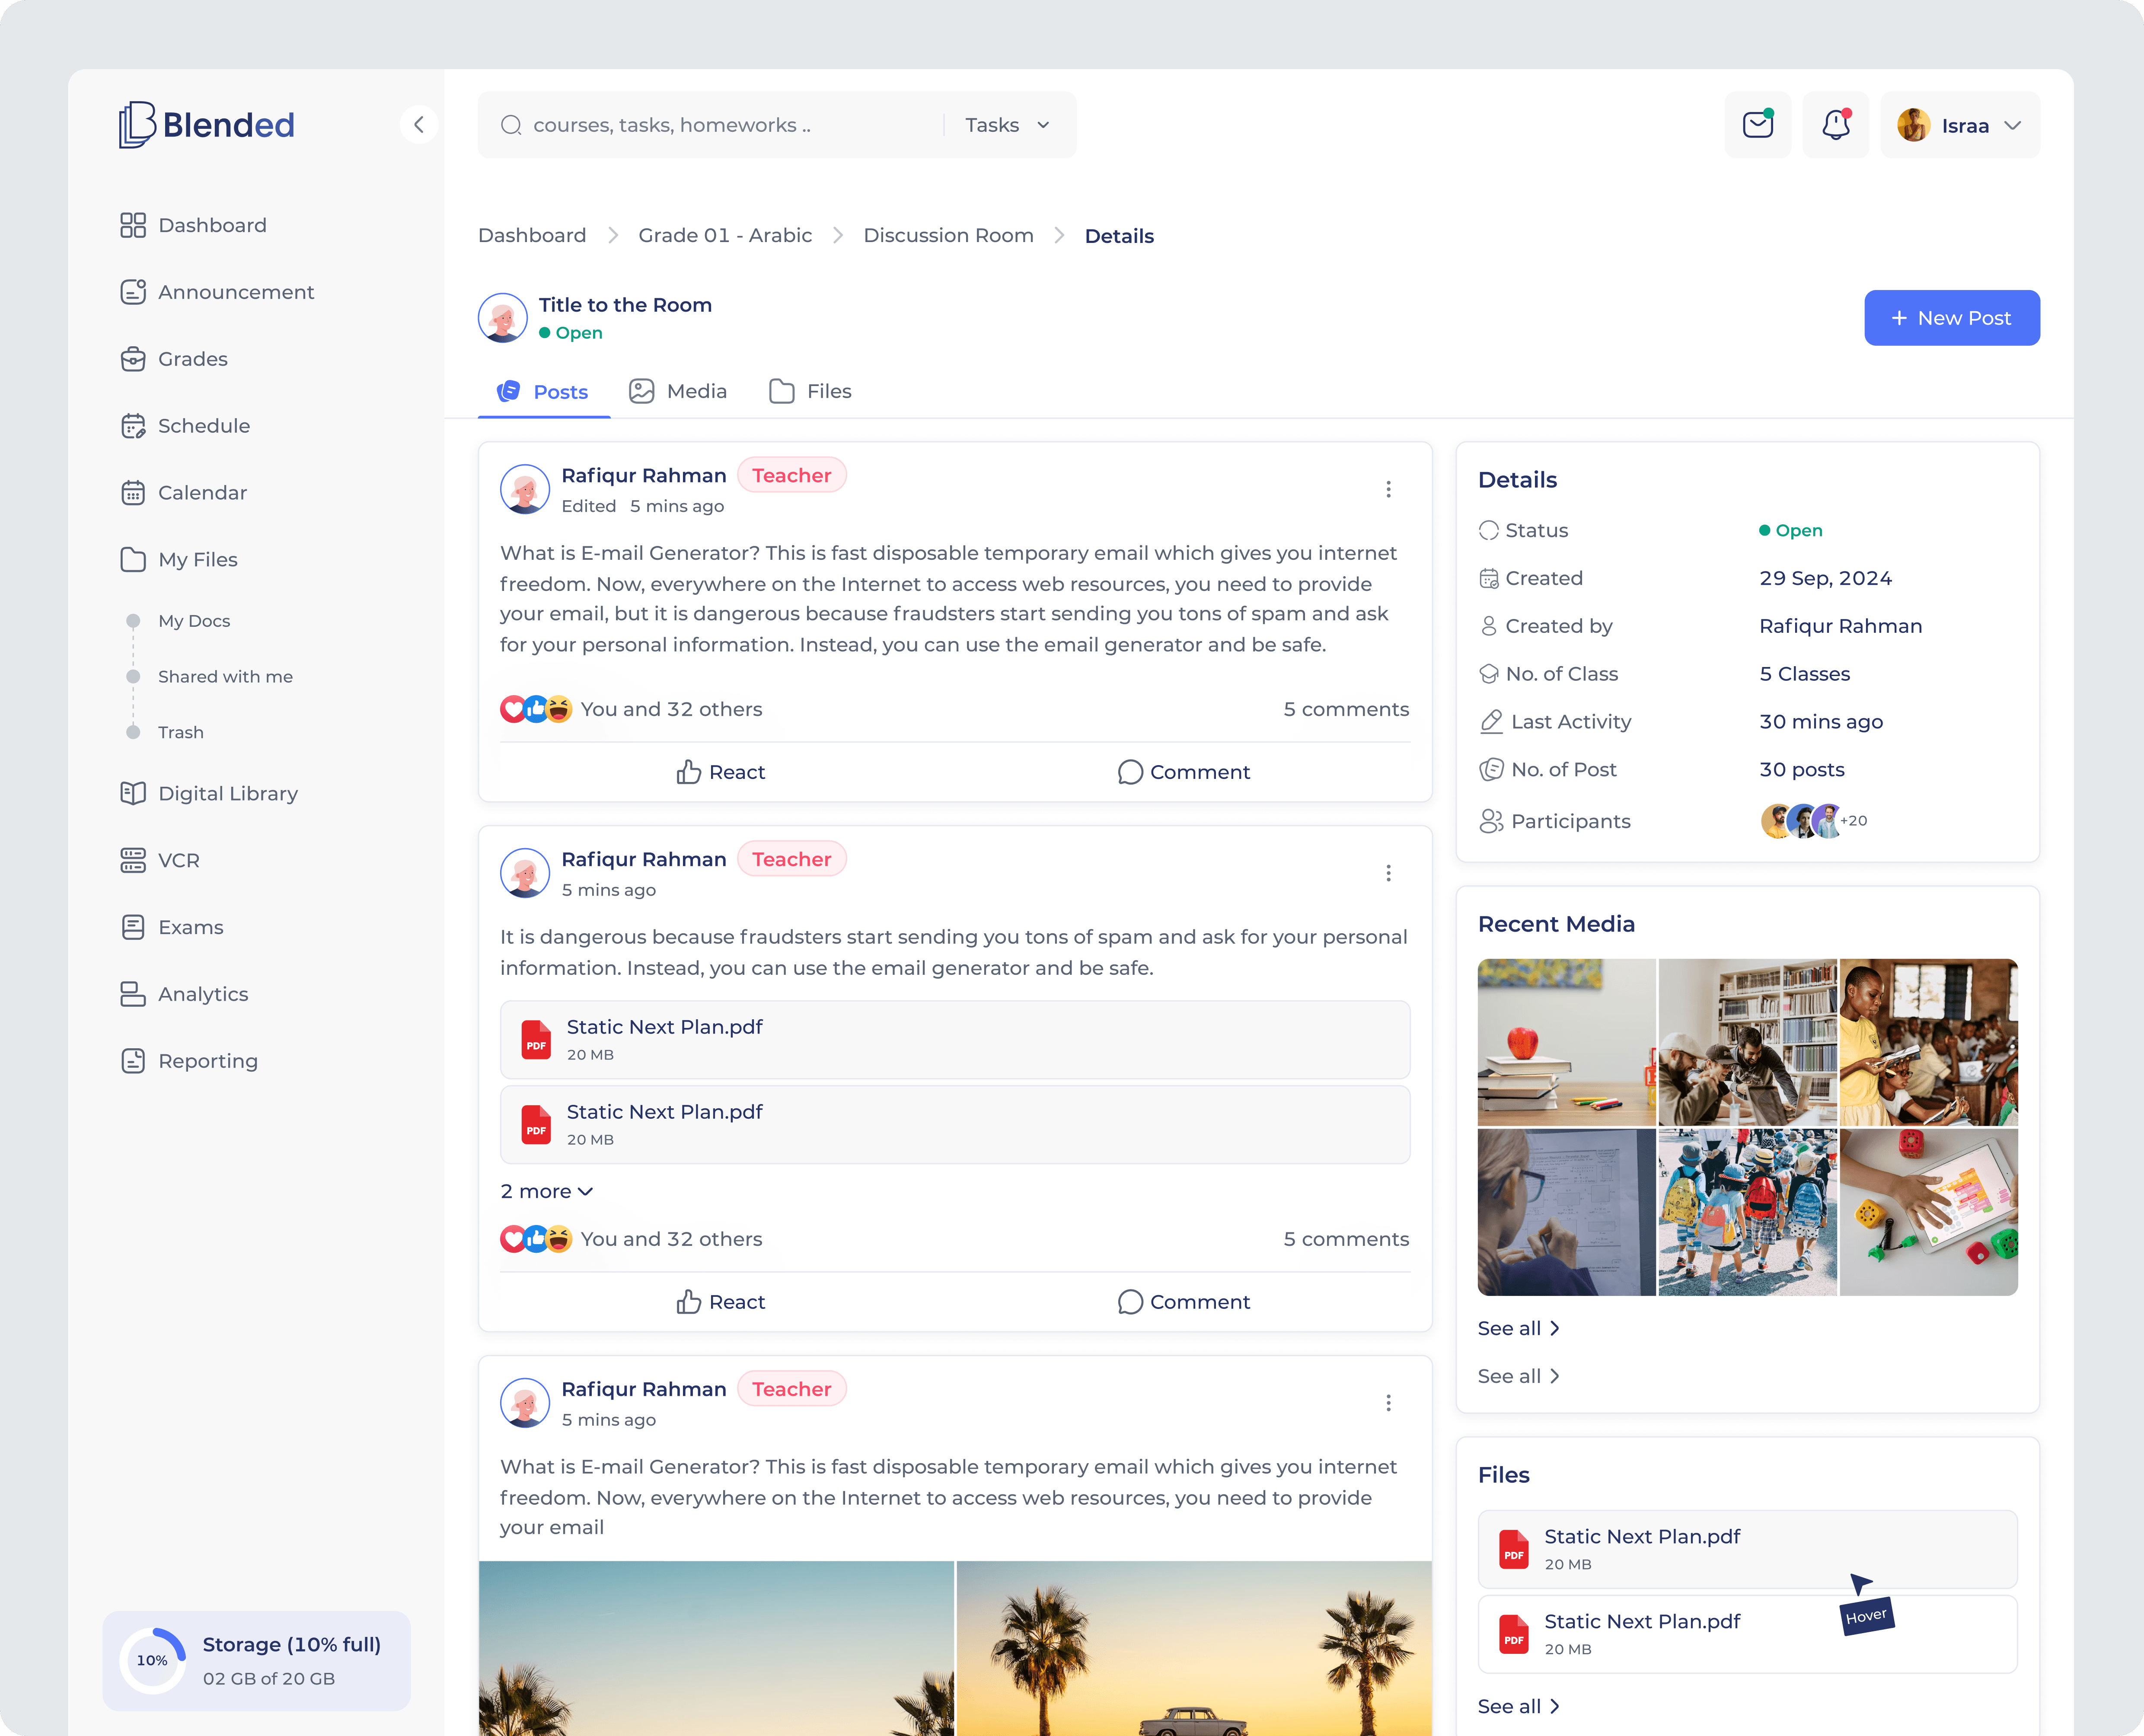This screenshot has width=2144, height=1736.
Task: Collapse the sidebar with the arrow button
Action: (419, 125)
